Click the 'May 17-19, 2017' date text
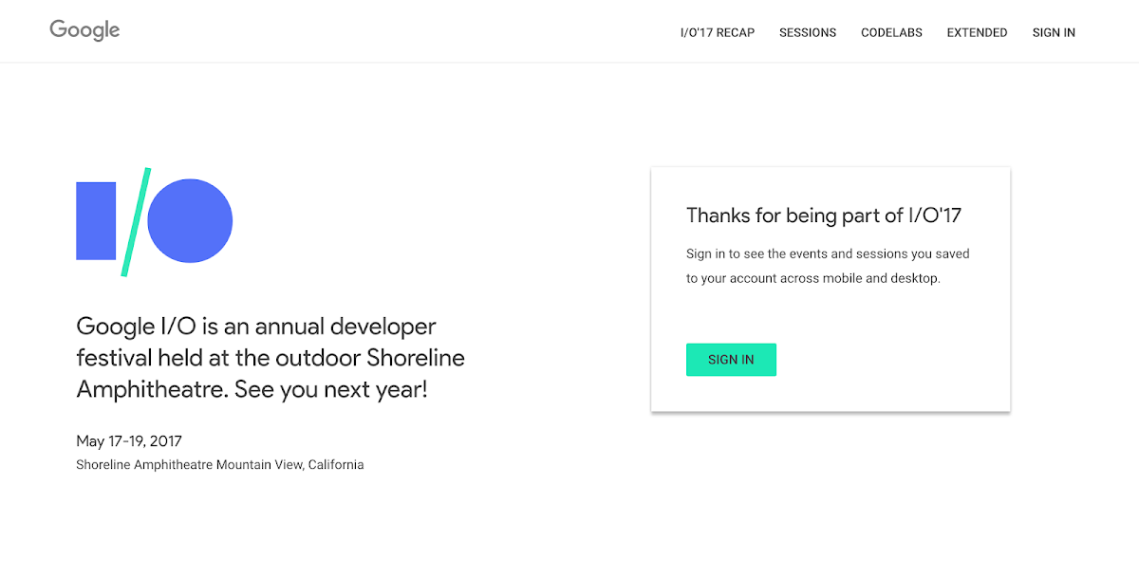Viewport: 1139px width, 561px height. tap(129, 441)
